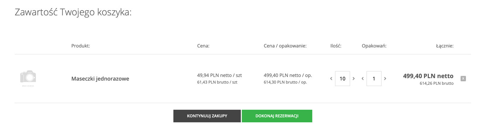This screenshot has height=133, width=477.
Task: Decrease Ilość using the left arrow
Action: (331, 78)
